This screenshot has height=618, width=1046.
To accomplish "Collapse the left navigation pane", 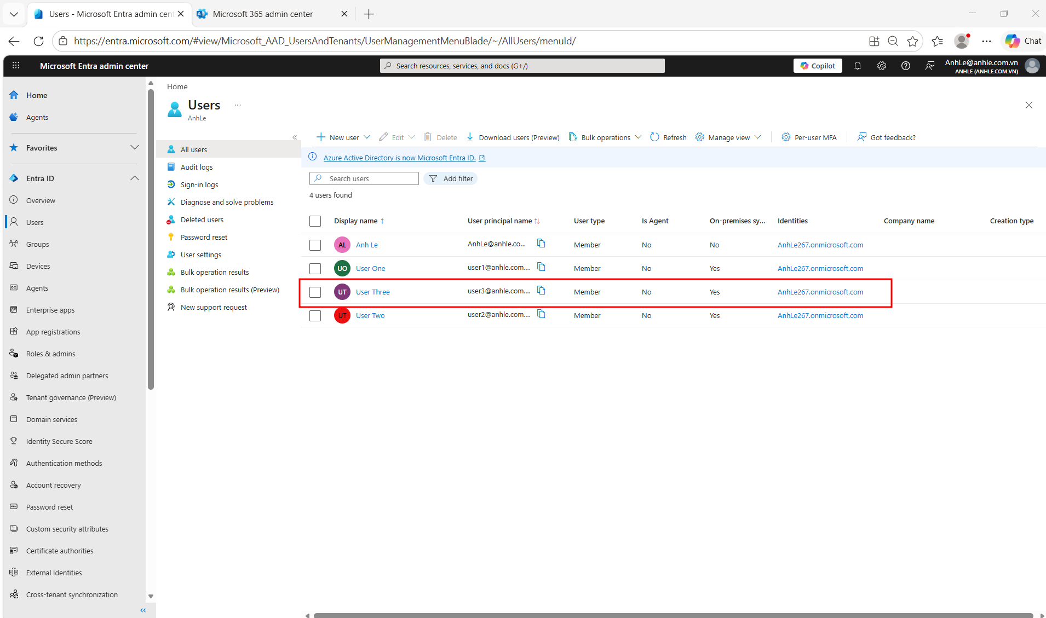I will click(143, 610).
